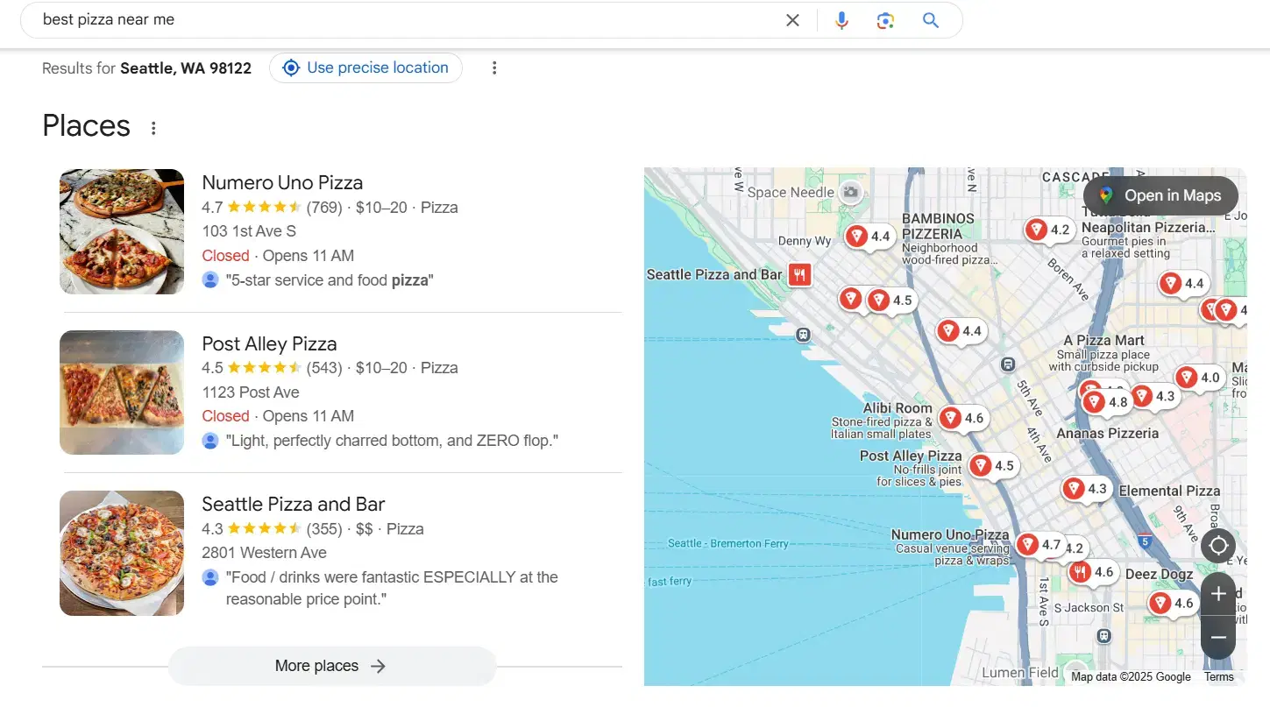This screenshot has height=707, width=1270.
Task: Click the Space Needle camera icon on map
Action: point(849,192)
